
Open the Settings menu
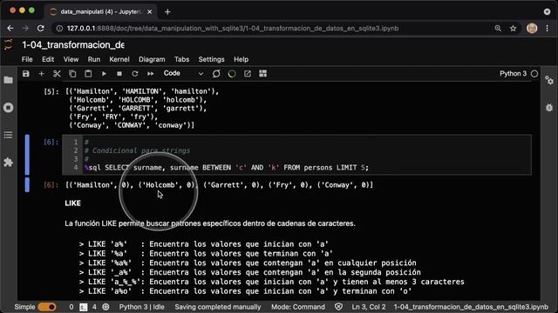tap(211, 59)
